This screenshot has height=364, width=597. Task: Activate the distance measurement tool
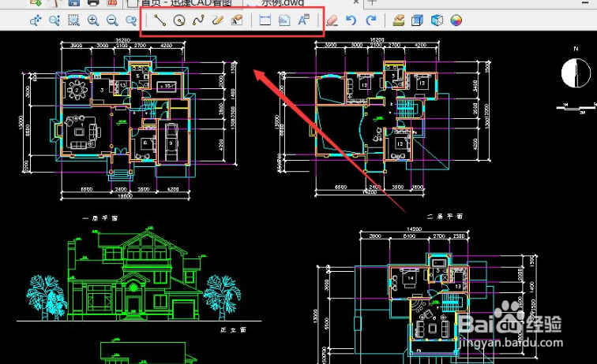(x=265, y=20)
